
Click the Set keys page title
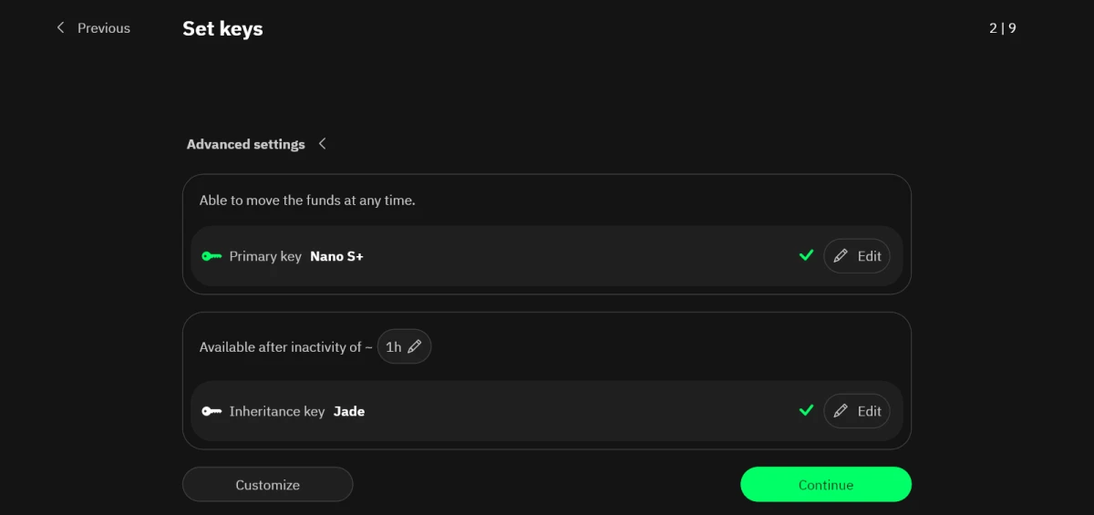tap(222, 28)
